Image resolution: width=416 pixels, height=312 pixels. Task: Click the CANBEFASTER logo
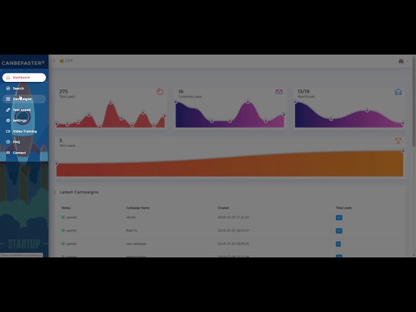(x=23, y=63)
